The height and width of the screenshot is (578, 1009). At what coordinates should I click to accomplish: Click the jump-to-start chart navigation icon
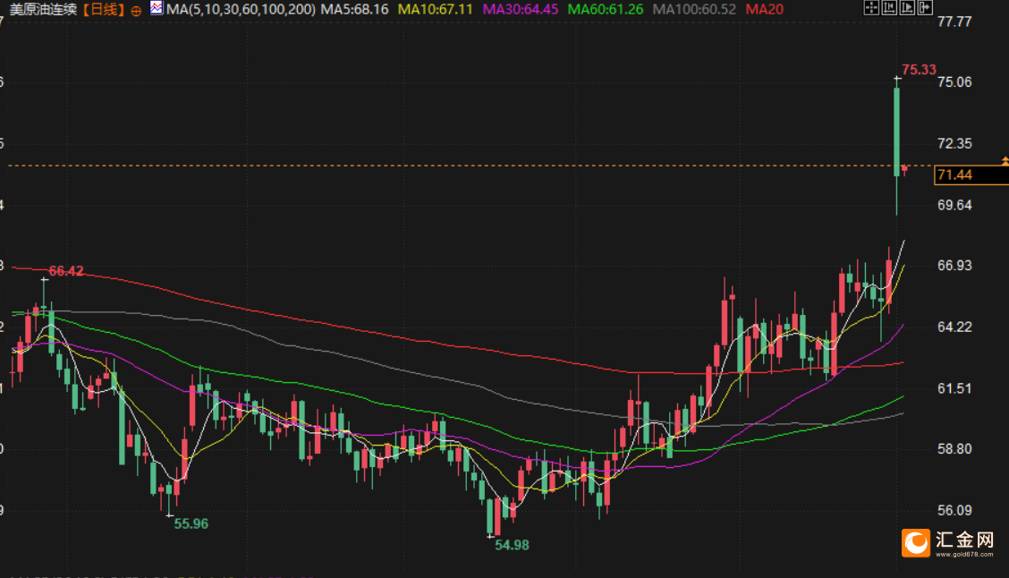[889, 8]
